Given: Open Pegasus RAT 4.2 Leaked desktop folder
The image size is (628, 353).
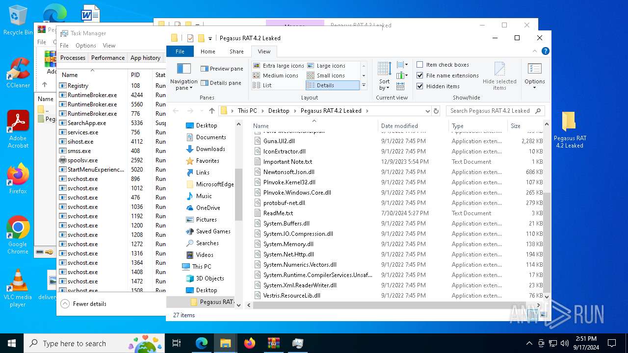Looking at the screenshot, I should [570, 130].
